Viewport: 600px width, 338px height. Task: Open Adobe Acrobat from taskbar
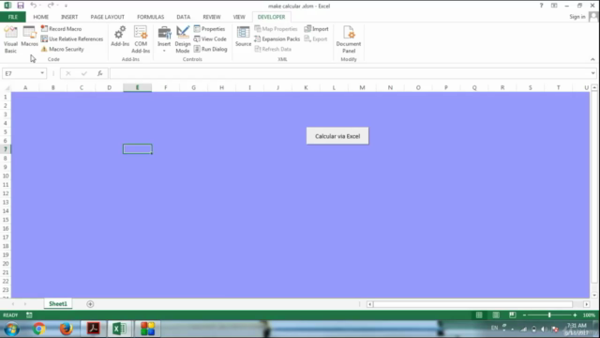[x=93, y=329]
